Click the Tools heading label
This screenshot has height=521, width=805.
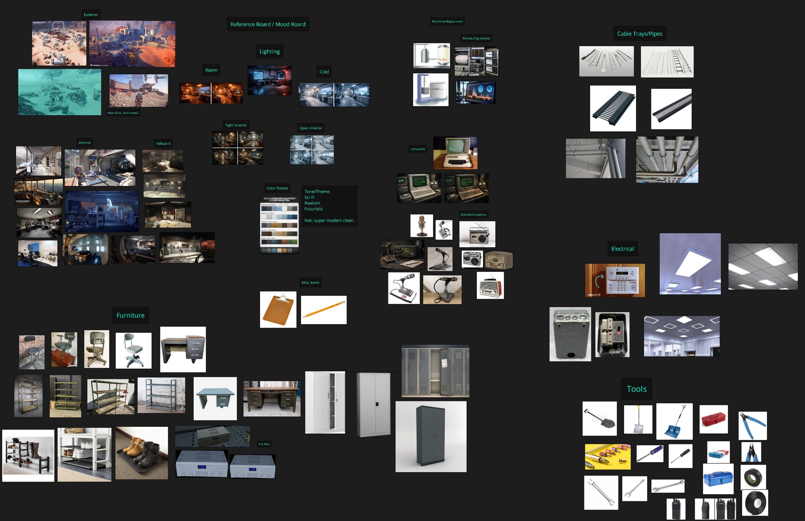click(636, 389)
